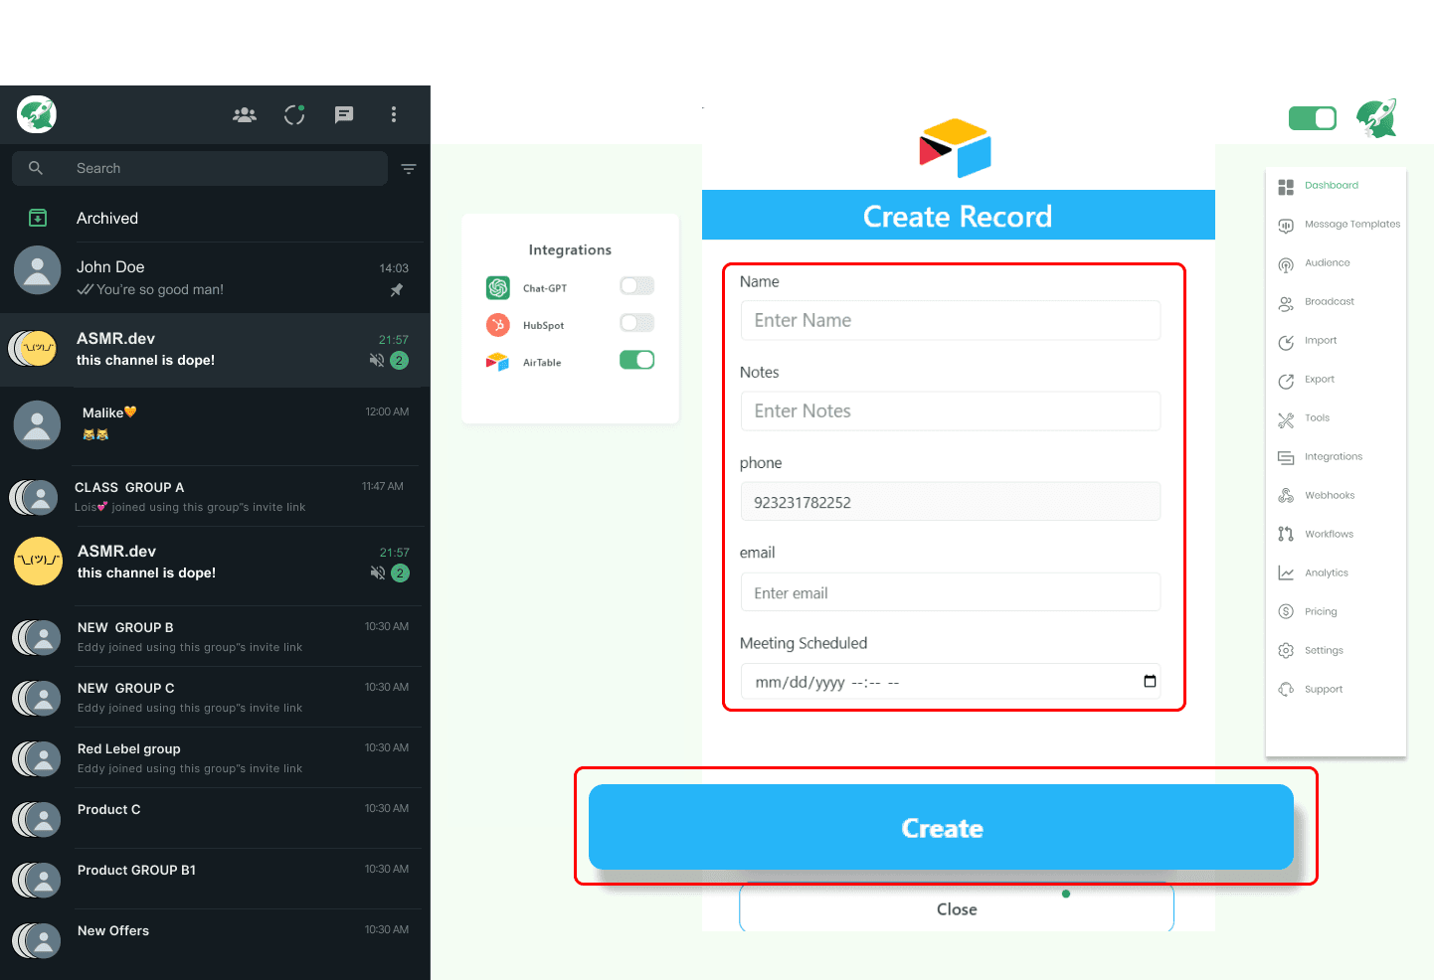Start a new chat message icon

click(344, 115)
